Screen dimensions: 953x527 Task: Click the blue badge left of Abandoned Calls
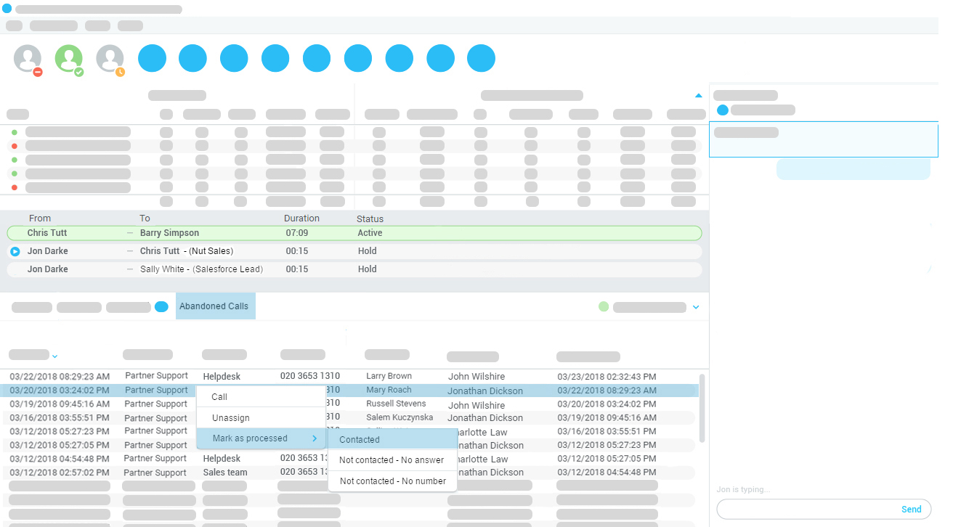pos(161,306)
